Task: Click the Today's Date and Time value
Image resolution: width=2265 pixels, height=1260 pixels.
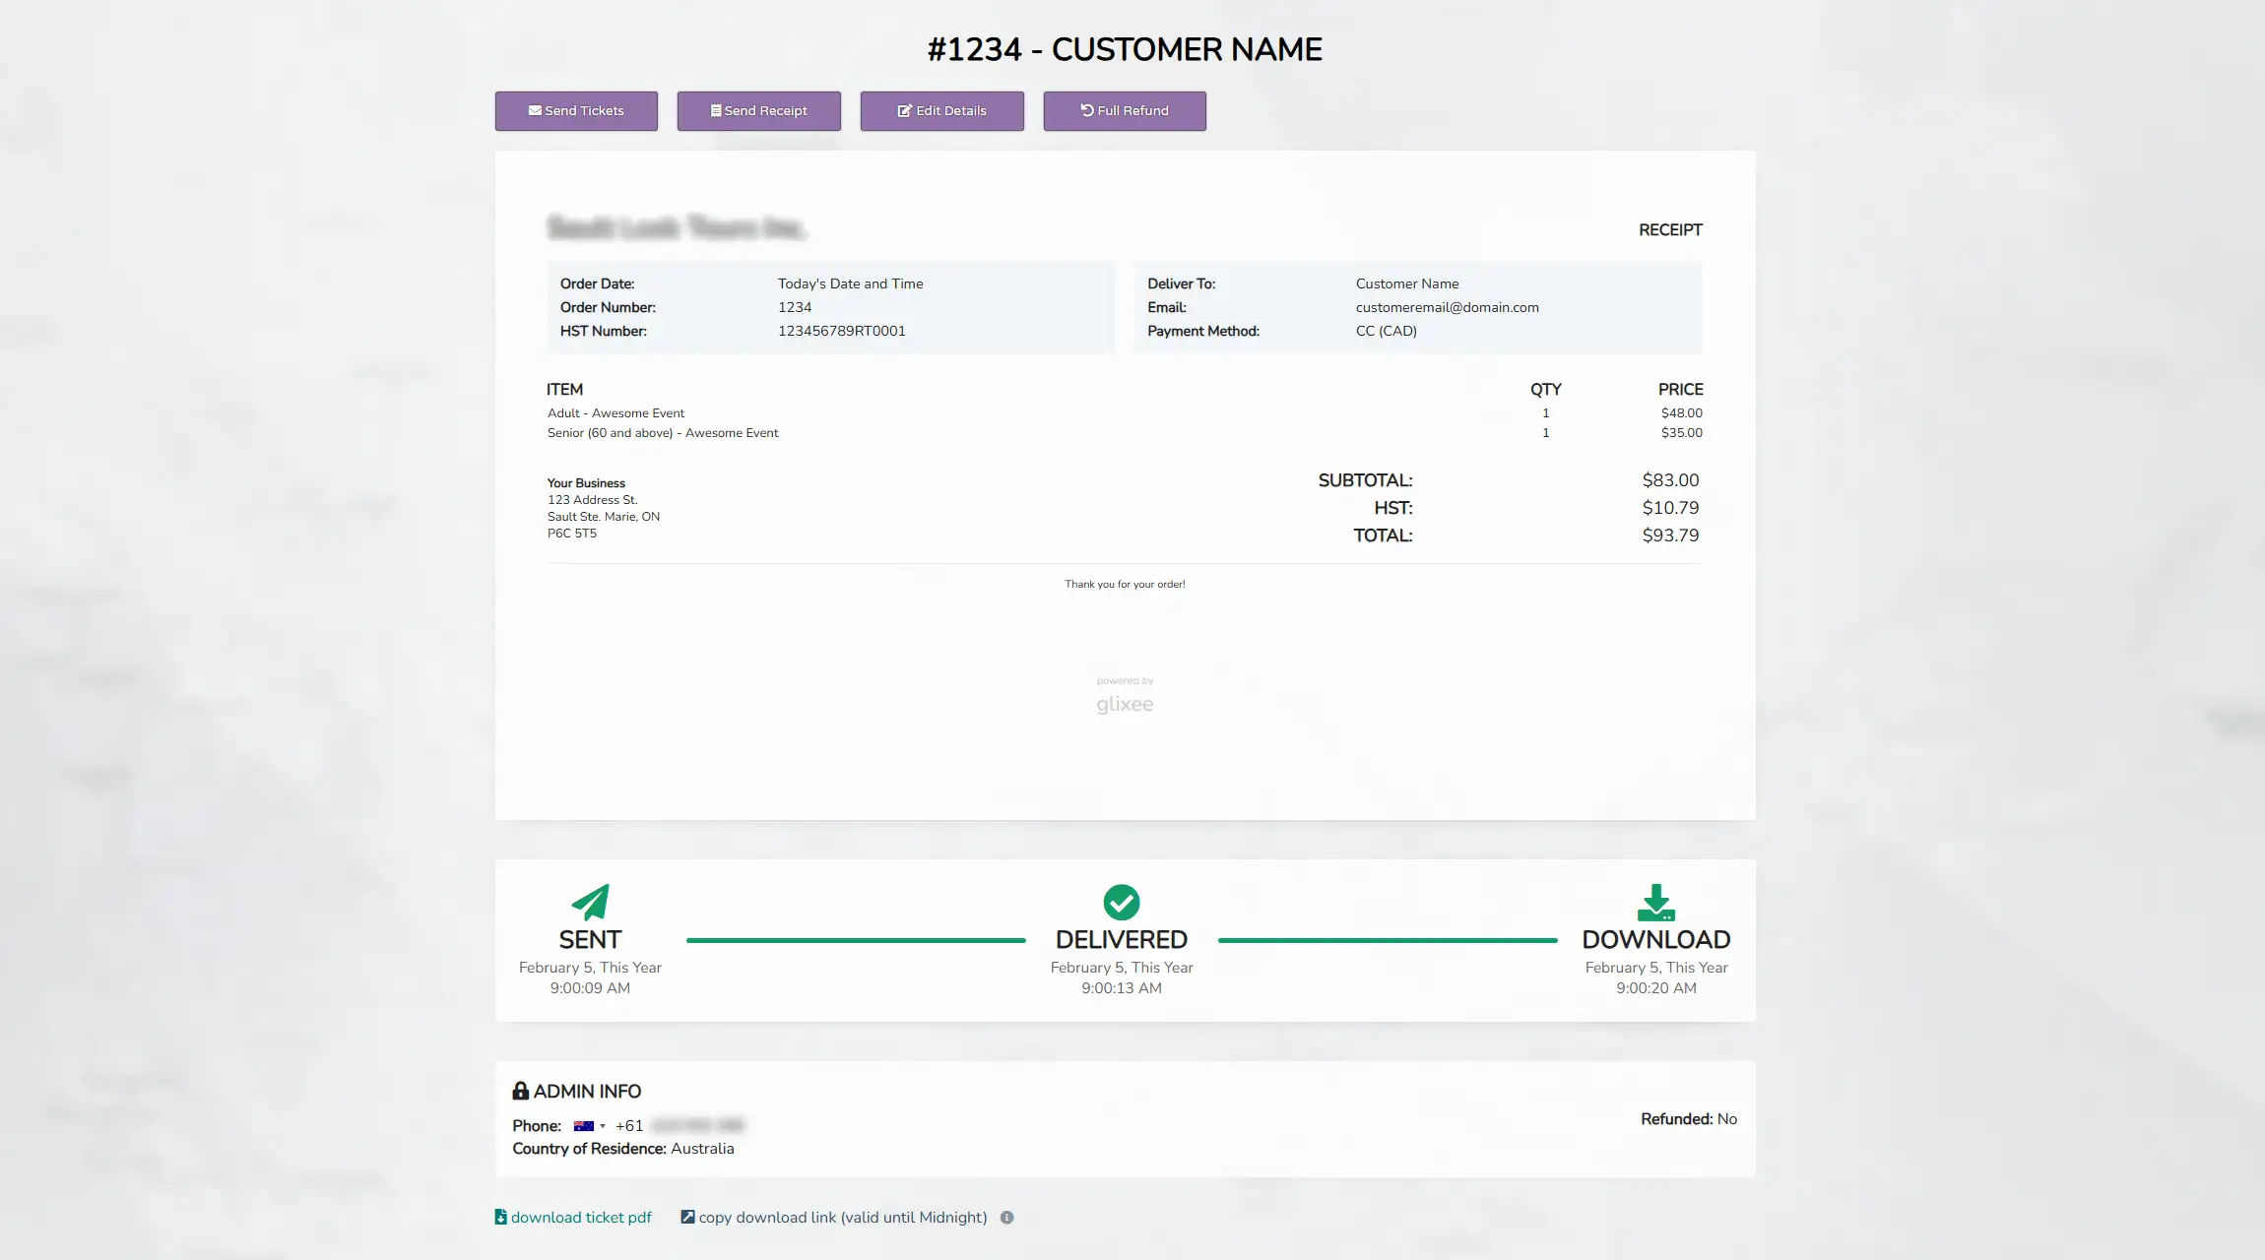Action: tap(851, 283)
